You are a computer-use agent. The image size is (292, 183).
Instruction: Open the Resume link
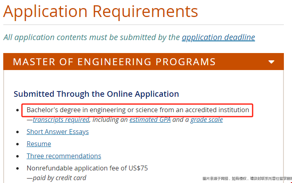(39, 144)
